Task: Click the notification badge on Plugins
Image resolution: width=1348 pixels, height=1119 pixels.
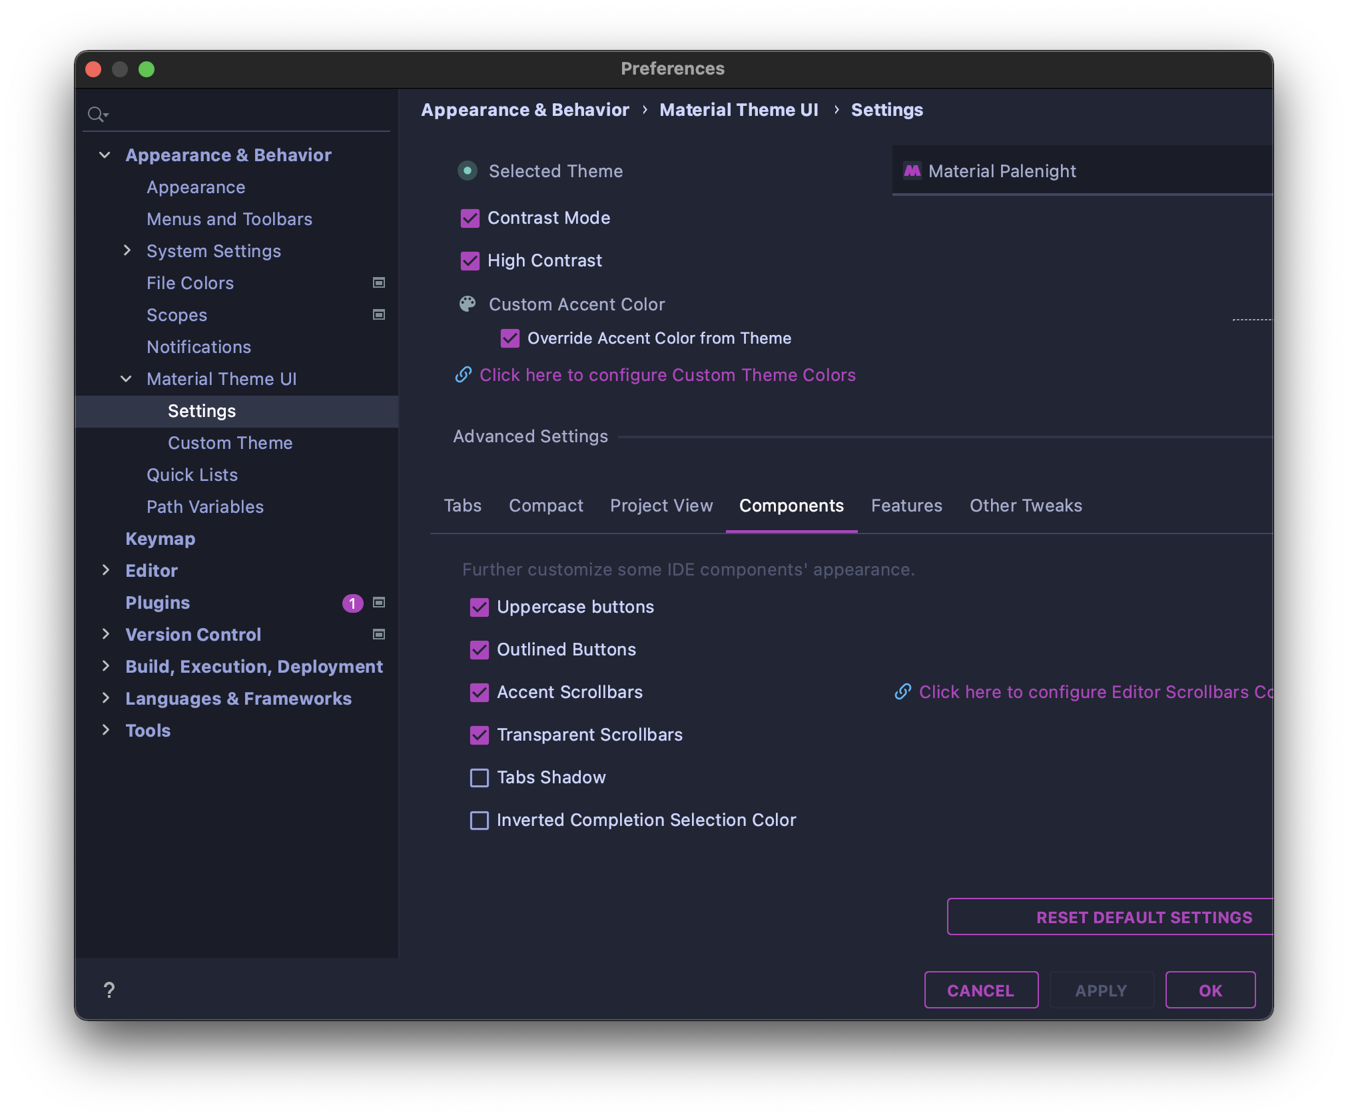Action: (353, 603)
